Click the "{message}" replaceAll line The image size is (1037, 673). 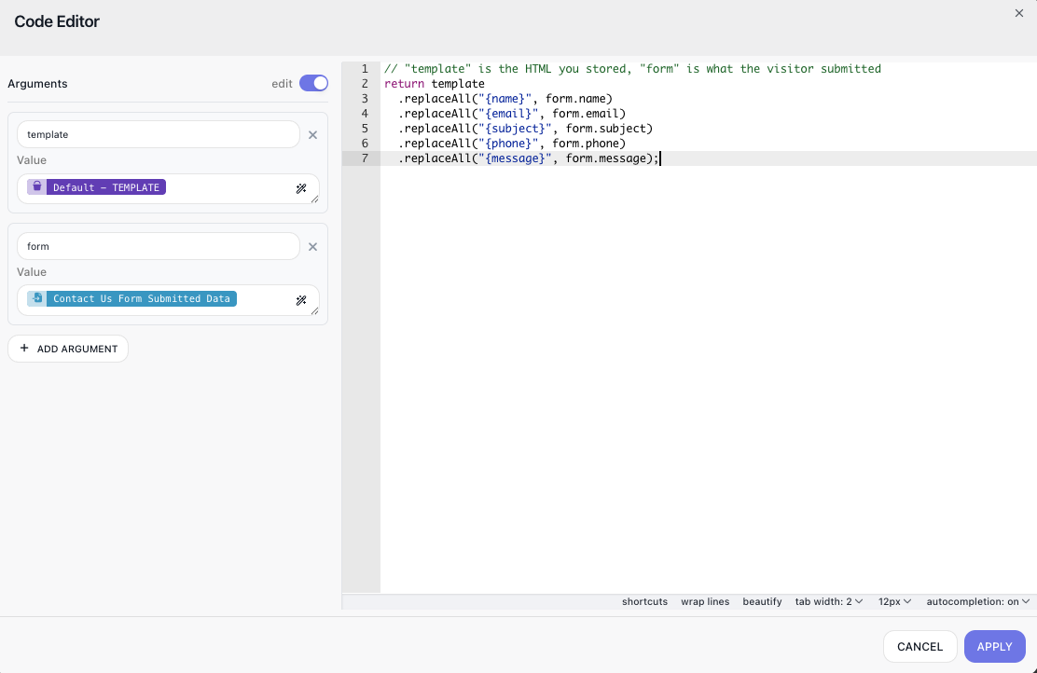[529, 158]
